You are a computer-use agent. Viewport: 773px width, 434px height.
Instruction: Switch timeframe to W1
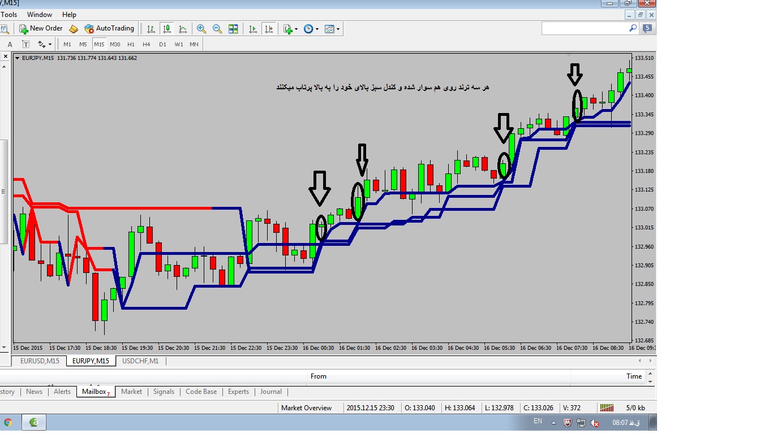coord(178,44)
